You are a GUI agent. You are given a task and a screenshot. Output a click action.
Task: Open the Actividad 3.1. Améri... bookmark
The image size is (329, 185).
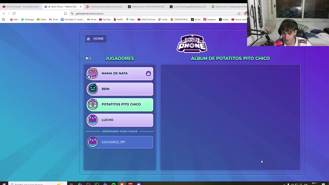[x=72, y=20]
